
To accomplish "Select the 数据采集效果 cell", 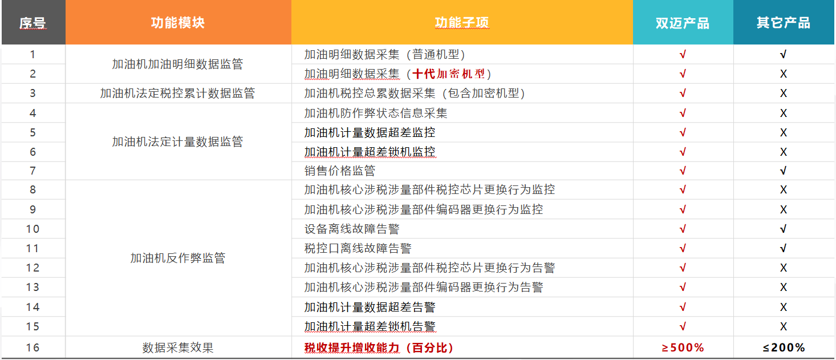I will 177,347.
